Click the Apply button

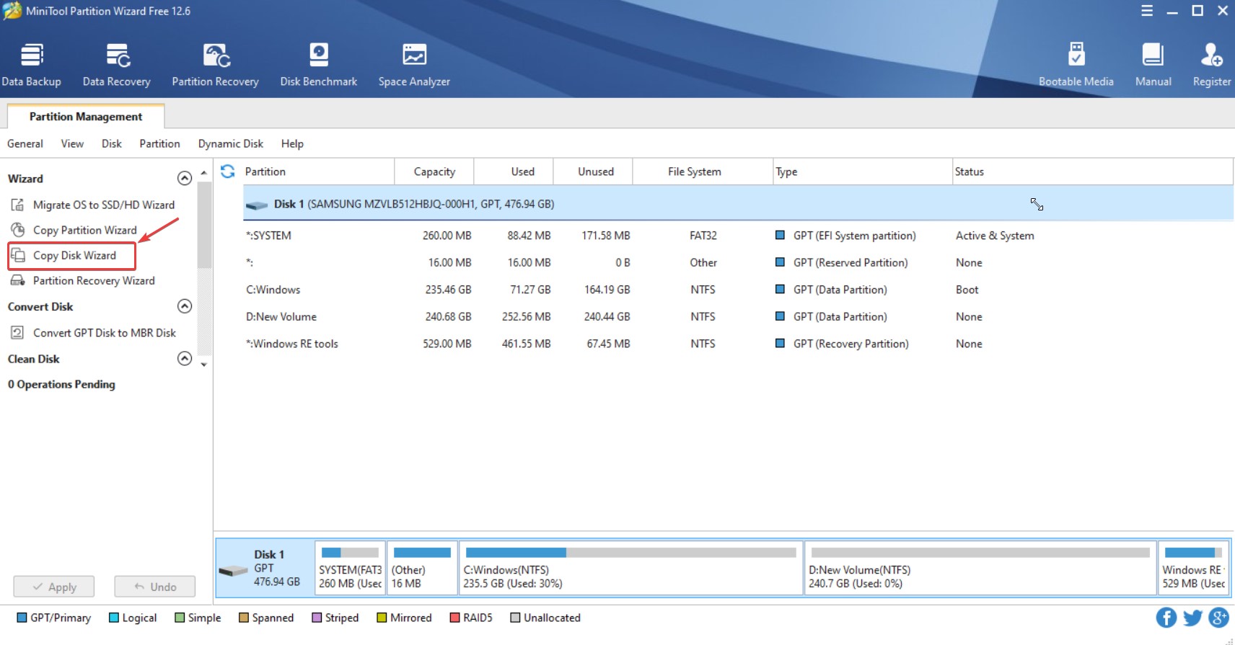point(54,587)
